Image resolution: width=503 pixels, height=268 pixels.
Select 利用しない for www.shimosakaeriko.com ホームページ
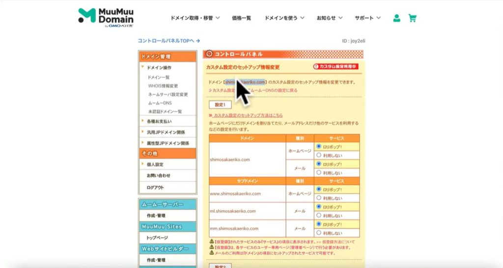point(319,197)
